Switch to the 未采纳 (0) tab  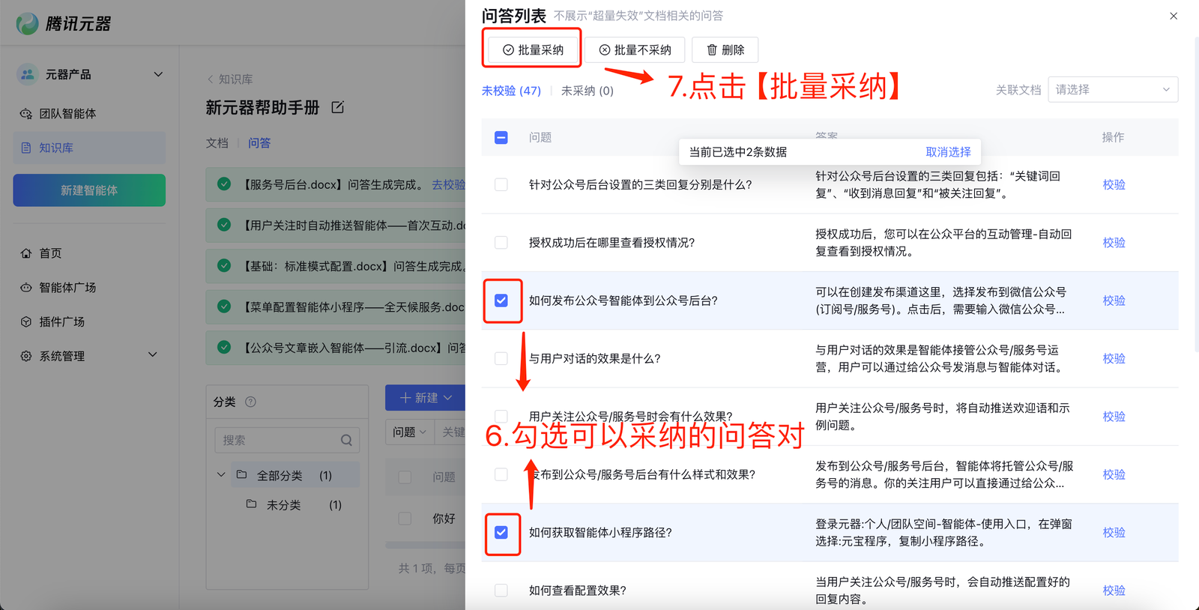pos(587,91)
